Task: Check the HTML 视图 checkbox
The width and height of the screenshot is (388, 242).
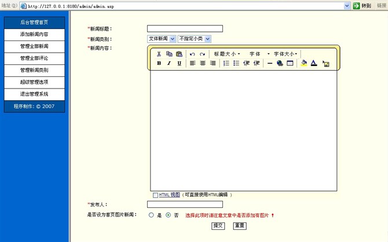Action: pos(155,195)
